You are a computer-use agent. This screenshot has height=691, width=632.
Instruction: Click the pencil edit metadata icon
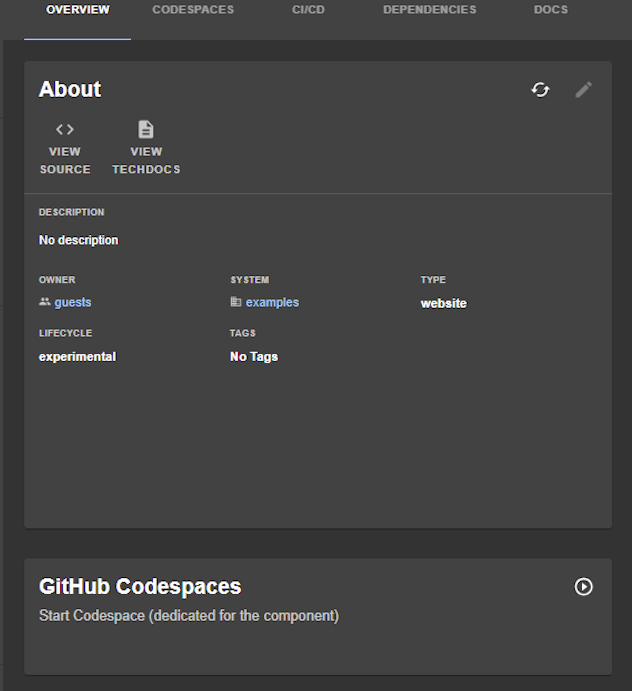583,90
